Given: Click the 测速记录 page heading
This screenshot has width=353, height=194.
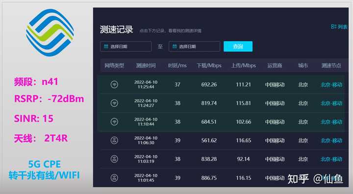Looking at the screenshot, I should coord(116,29).
